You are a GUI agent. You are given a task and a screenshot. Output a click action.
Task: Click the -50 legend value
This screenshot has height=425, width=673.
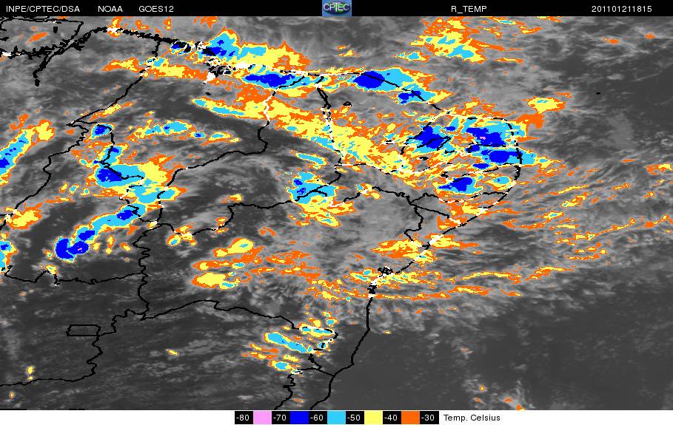(x=355, y=418)
